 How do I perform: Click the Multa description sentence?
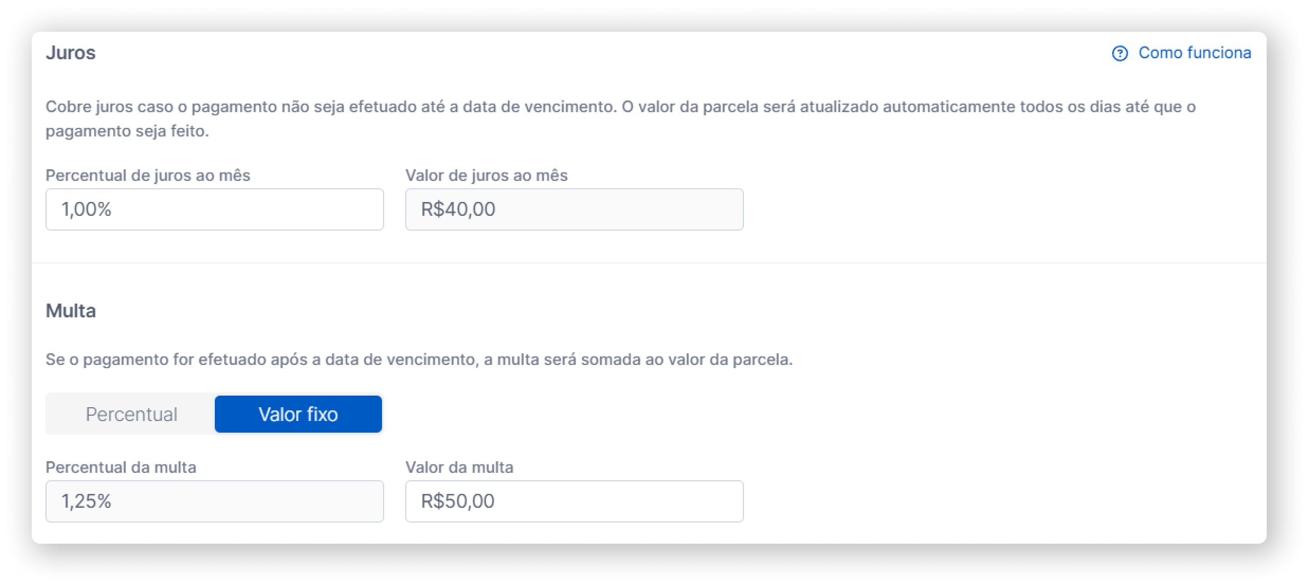click(x=419, y=360)
